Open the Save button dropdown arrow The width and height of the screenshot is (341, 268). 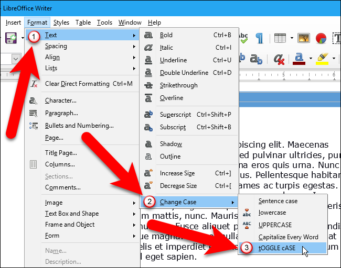23,38
